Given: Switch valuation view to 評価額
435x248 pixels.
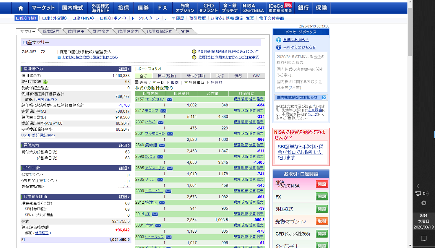Looking at the screenshot, I should (x=216, y=83).
